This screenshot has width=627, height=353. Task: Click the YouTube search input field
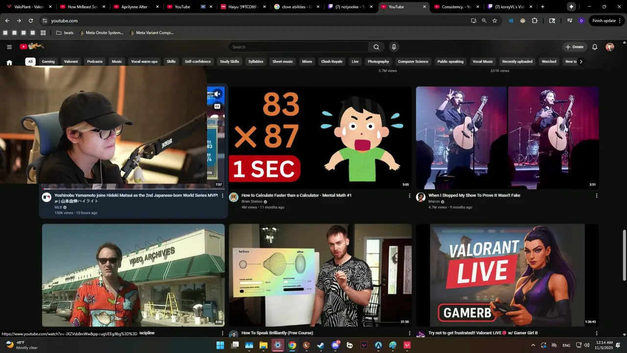point(298,47)
